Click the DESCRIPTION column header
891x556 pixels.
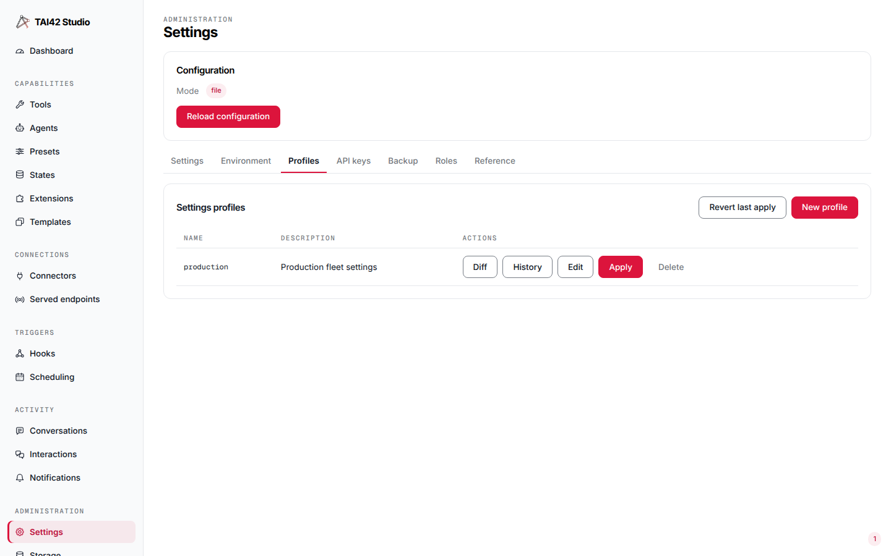coord(308,238)
